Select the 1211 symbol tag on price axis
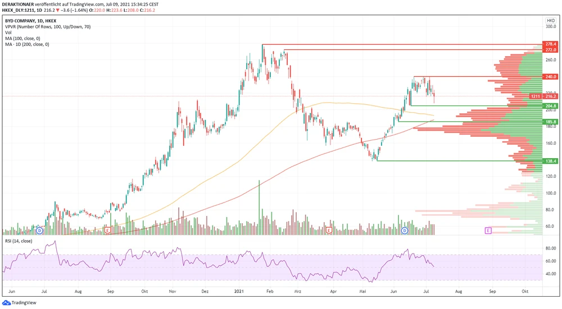 [536, 96]
